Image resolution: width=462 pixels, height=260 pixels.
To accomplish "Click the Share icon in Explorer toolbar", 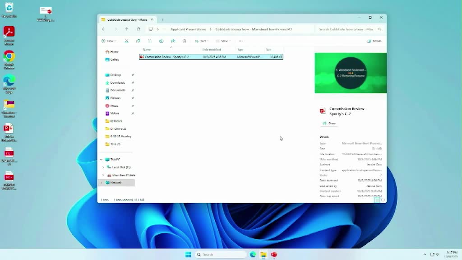I will tap(173, 41).
